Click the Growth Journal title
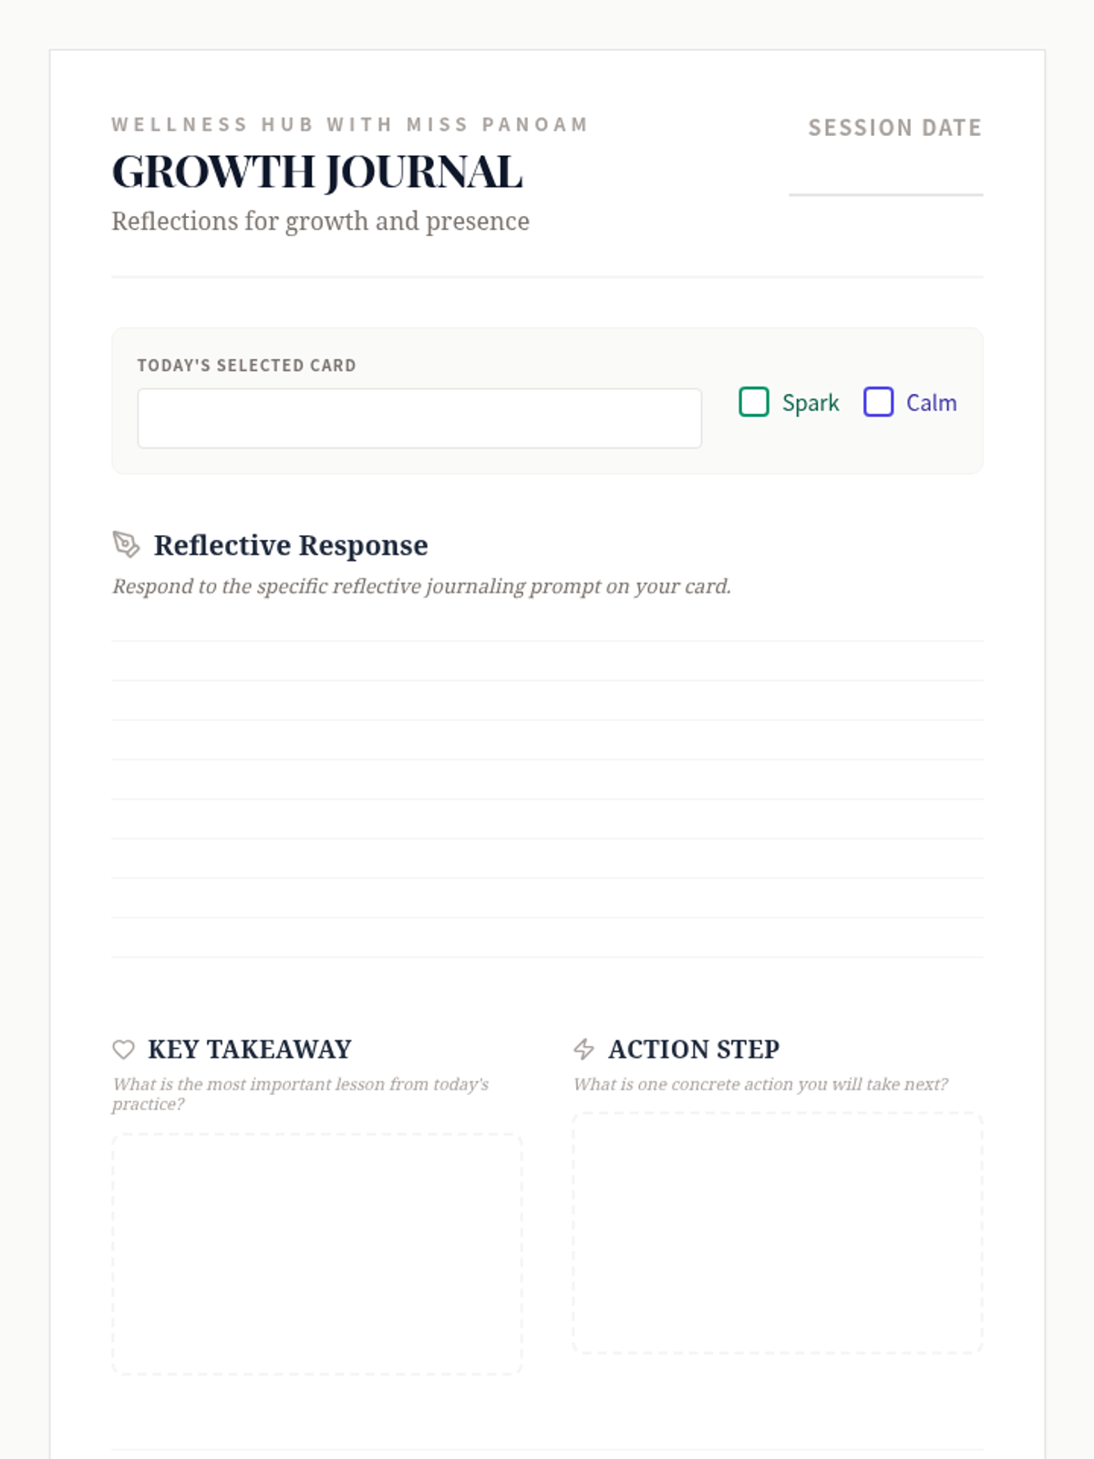The image size is (1094, 1459). click(317, 172)
